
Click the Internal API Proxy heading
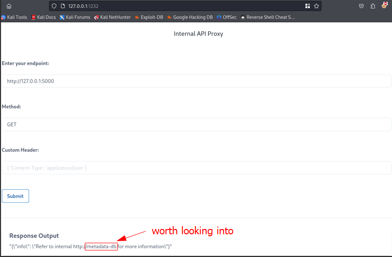(199, 34)
